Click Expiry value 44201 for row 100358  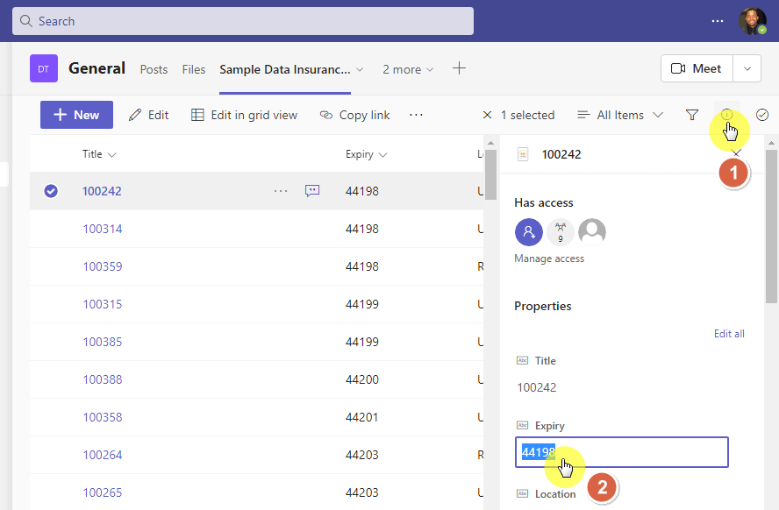[x=362, y=417]
